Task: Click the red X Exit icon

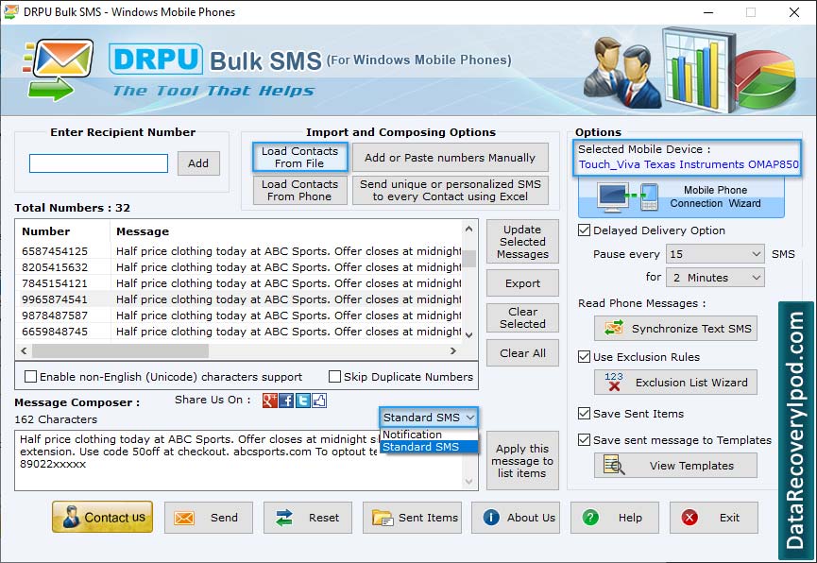Action: [689, 517]
